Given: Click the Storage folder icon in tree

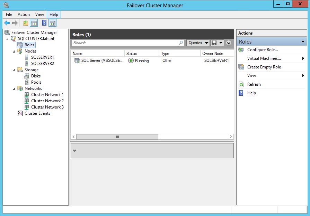Looking at the screenshot, I should click(20, 69).
